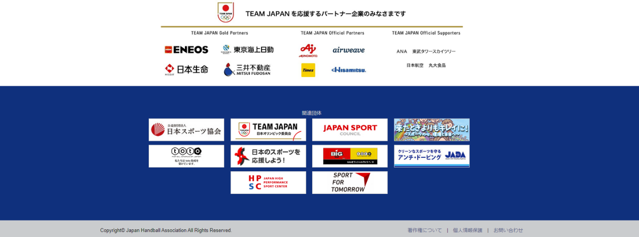Select the Hisamitsu logo
This screenshot has height=237, width=639.
click(348, 70)
